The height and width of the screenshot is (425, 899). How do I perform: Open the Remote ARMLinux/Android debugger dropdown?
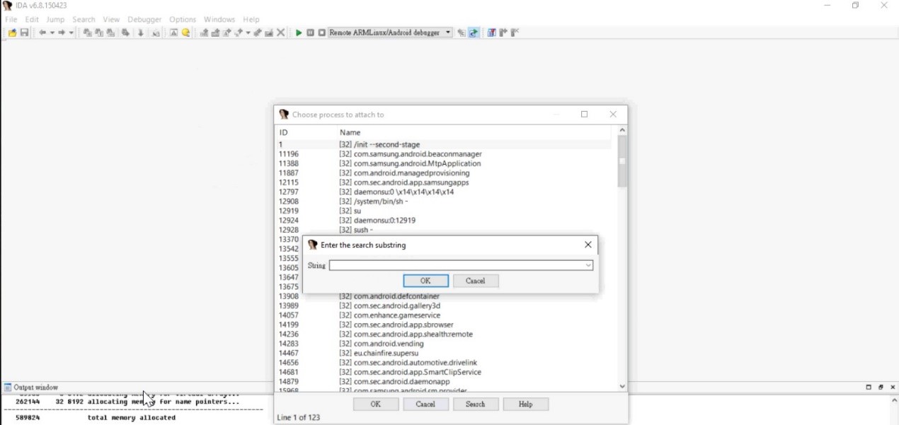(448, 33)
